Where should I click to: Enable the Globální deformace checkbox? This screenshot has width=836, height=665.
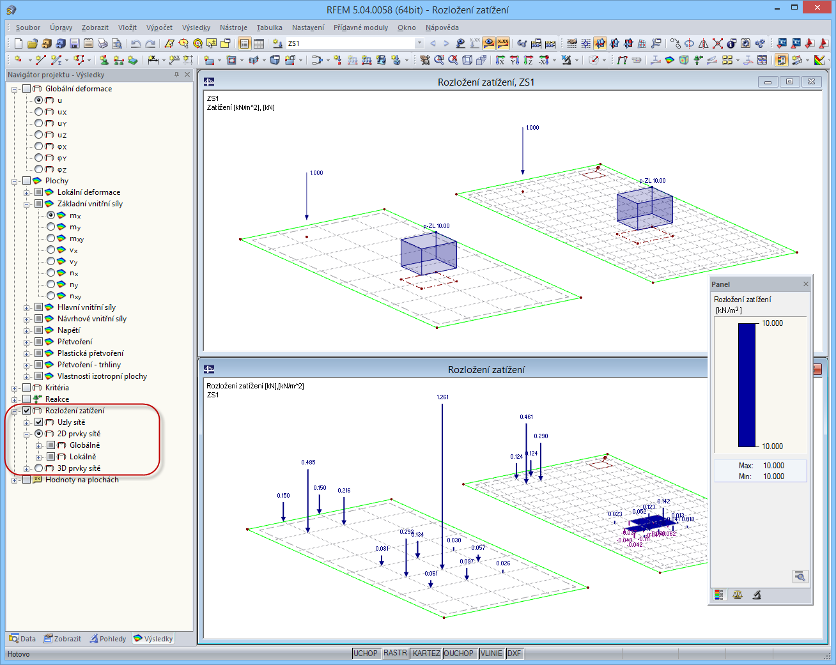[26, 89]
